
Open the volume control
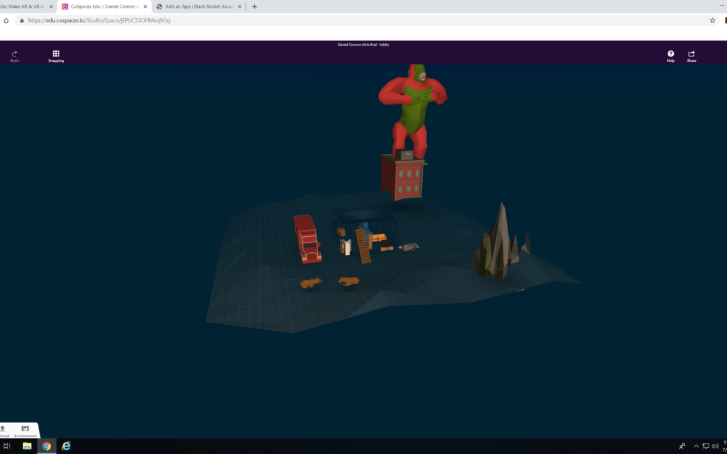716,446
